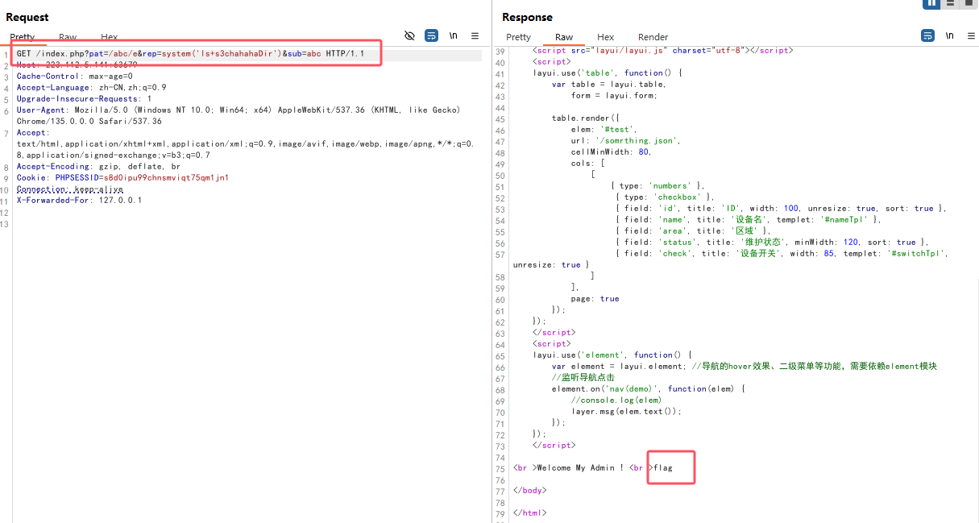Screen dimensions: 979x523
Task: Click the Response panel title
Action: 528,17
